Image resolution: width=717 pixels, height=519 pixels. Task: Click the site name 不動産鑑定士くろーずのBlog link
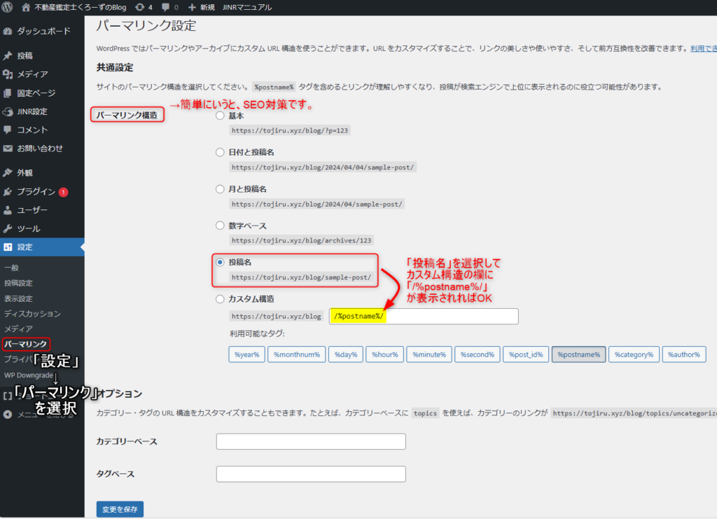(81, 7)
